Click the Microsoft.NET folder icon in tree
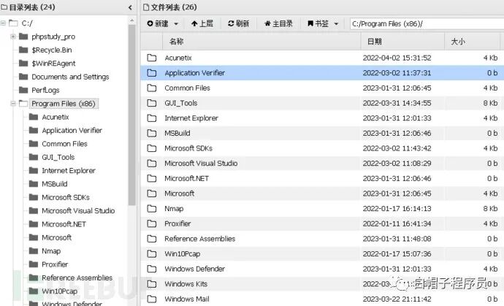 (x=34, y=224)
